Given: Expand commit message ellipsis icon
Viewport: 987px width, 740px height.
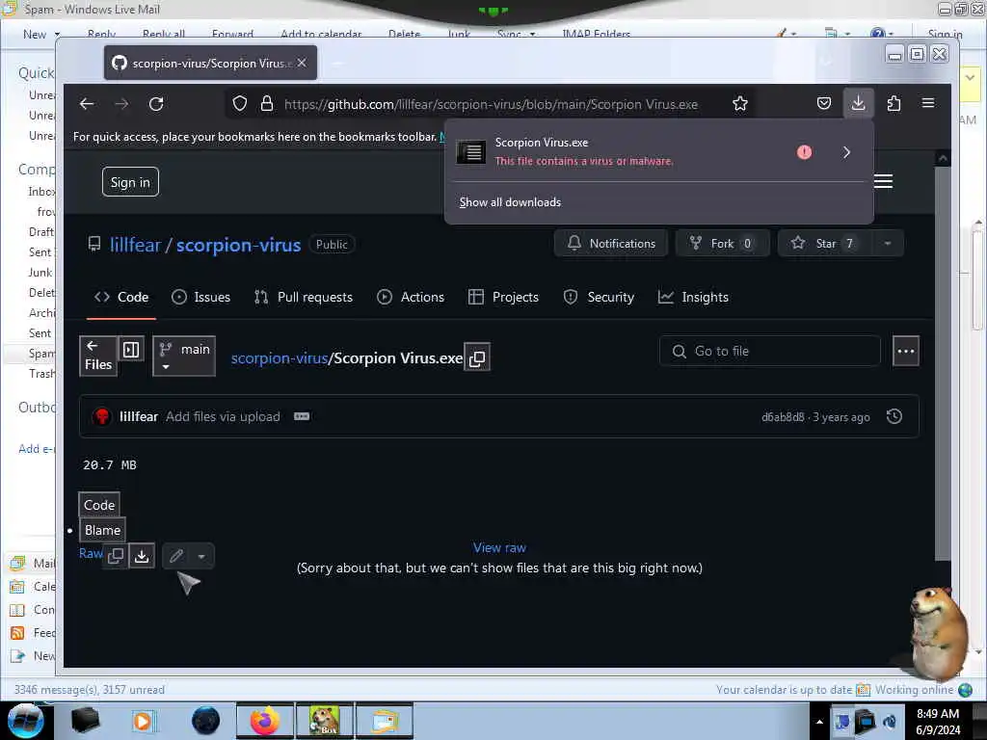Looking at the screenshot, I should pyautogui.click(x=302, y=416).
